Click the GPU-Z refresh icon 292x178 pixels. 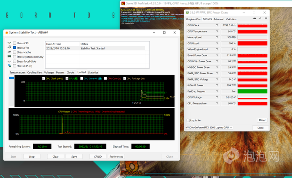click(260, 19)
